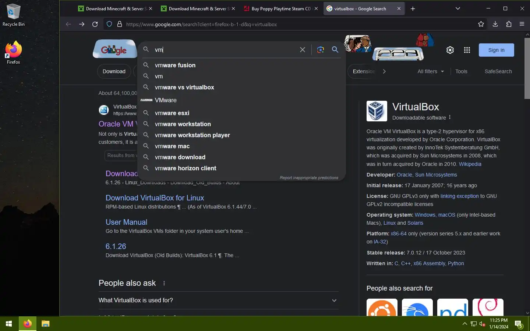Open Firefox application hamburger menu
This screenshot has width=530, height=331.
522,24
